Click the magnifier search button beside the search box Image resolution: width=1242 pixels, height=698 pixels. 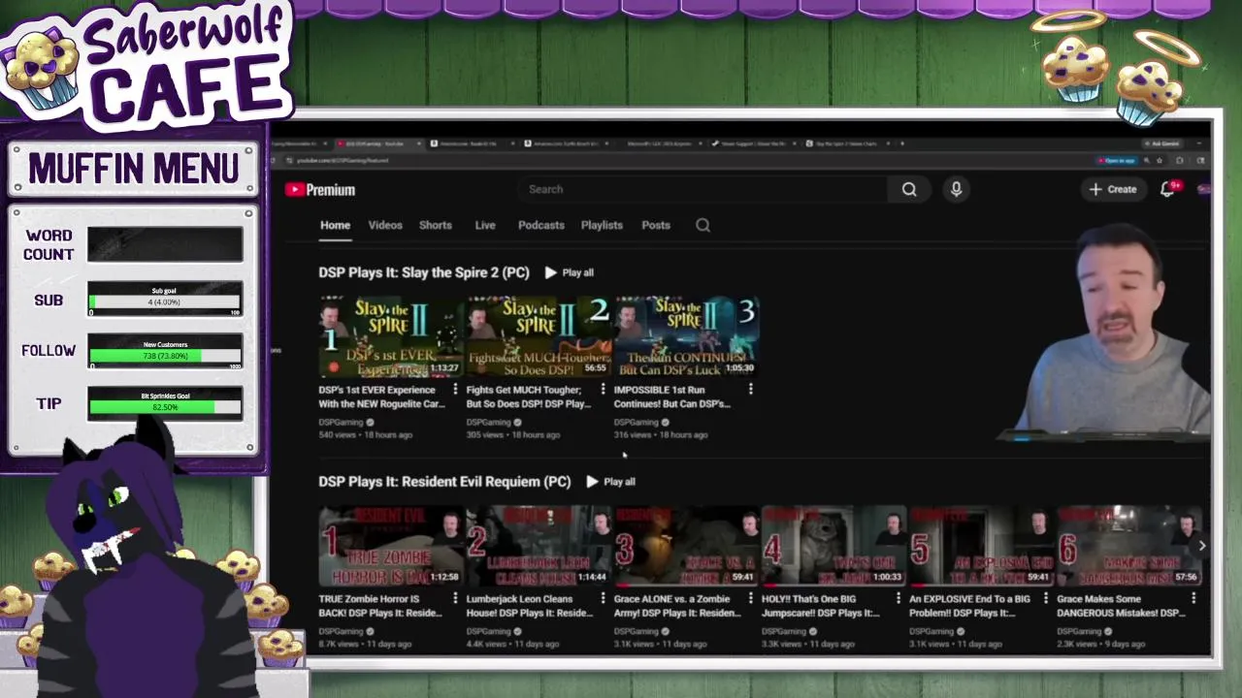[909, 190]
